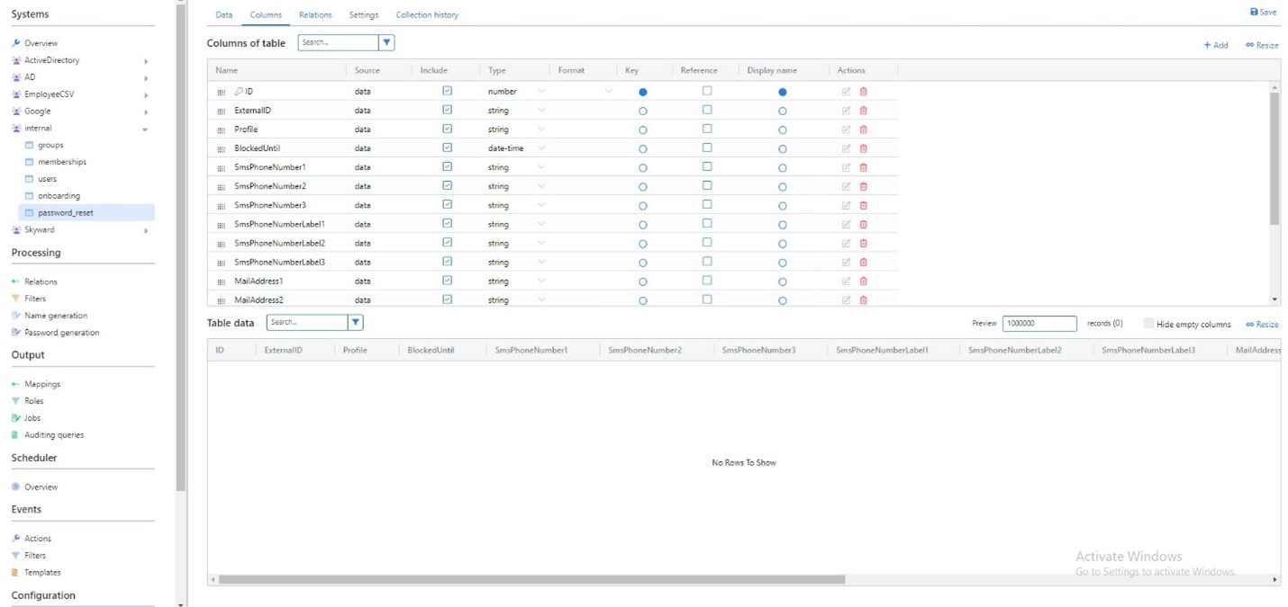Image resolution: width=1288 pixels, height=607 pixels.
Task: Open the Type dropdown for the ExternalID column
Action: [x=541, y=110]
